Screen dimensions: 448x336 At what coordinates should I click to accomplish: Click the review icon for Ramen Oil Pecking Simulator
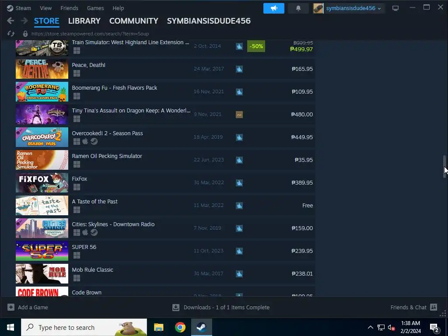coord(239,160)
